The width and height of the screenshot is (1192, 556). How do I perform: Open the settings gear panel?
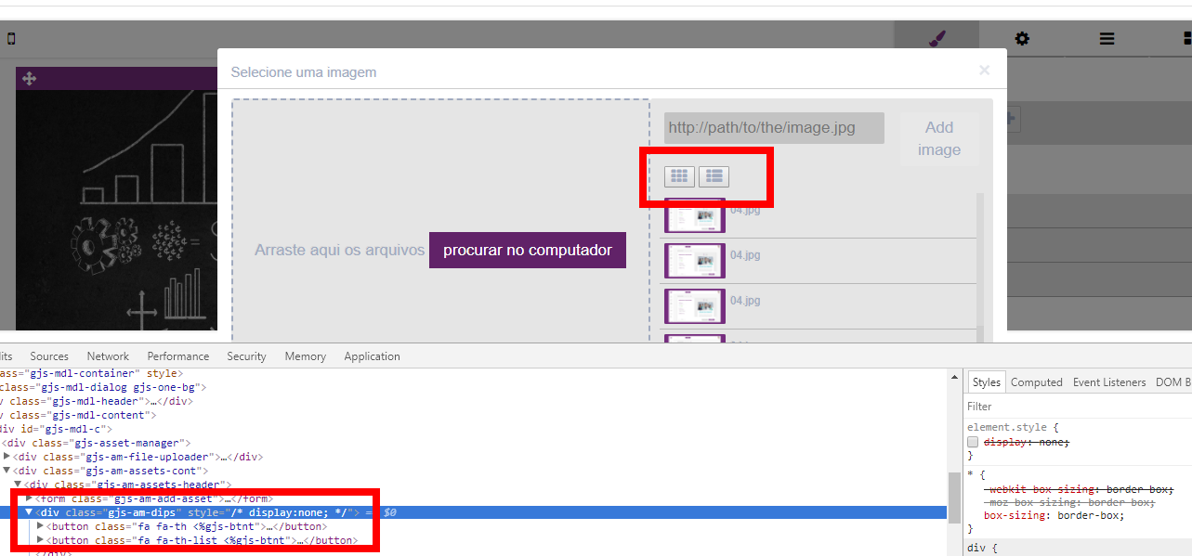(1022, 38)
